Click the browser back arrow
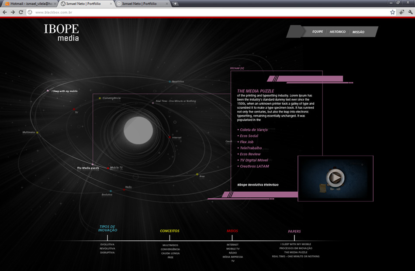Screen dimensions: 415x271 pyautogui.click(x=5, y=12)
